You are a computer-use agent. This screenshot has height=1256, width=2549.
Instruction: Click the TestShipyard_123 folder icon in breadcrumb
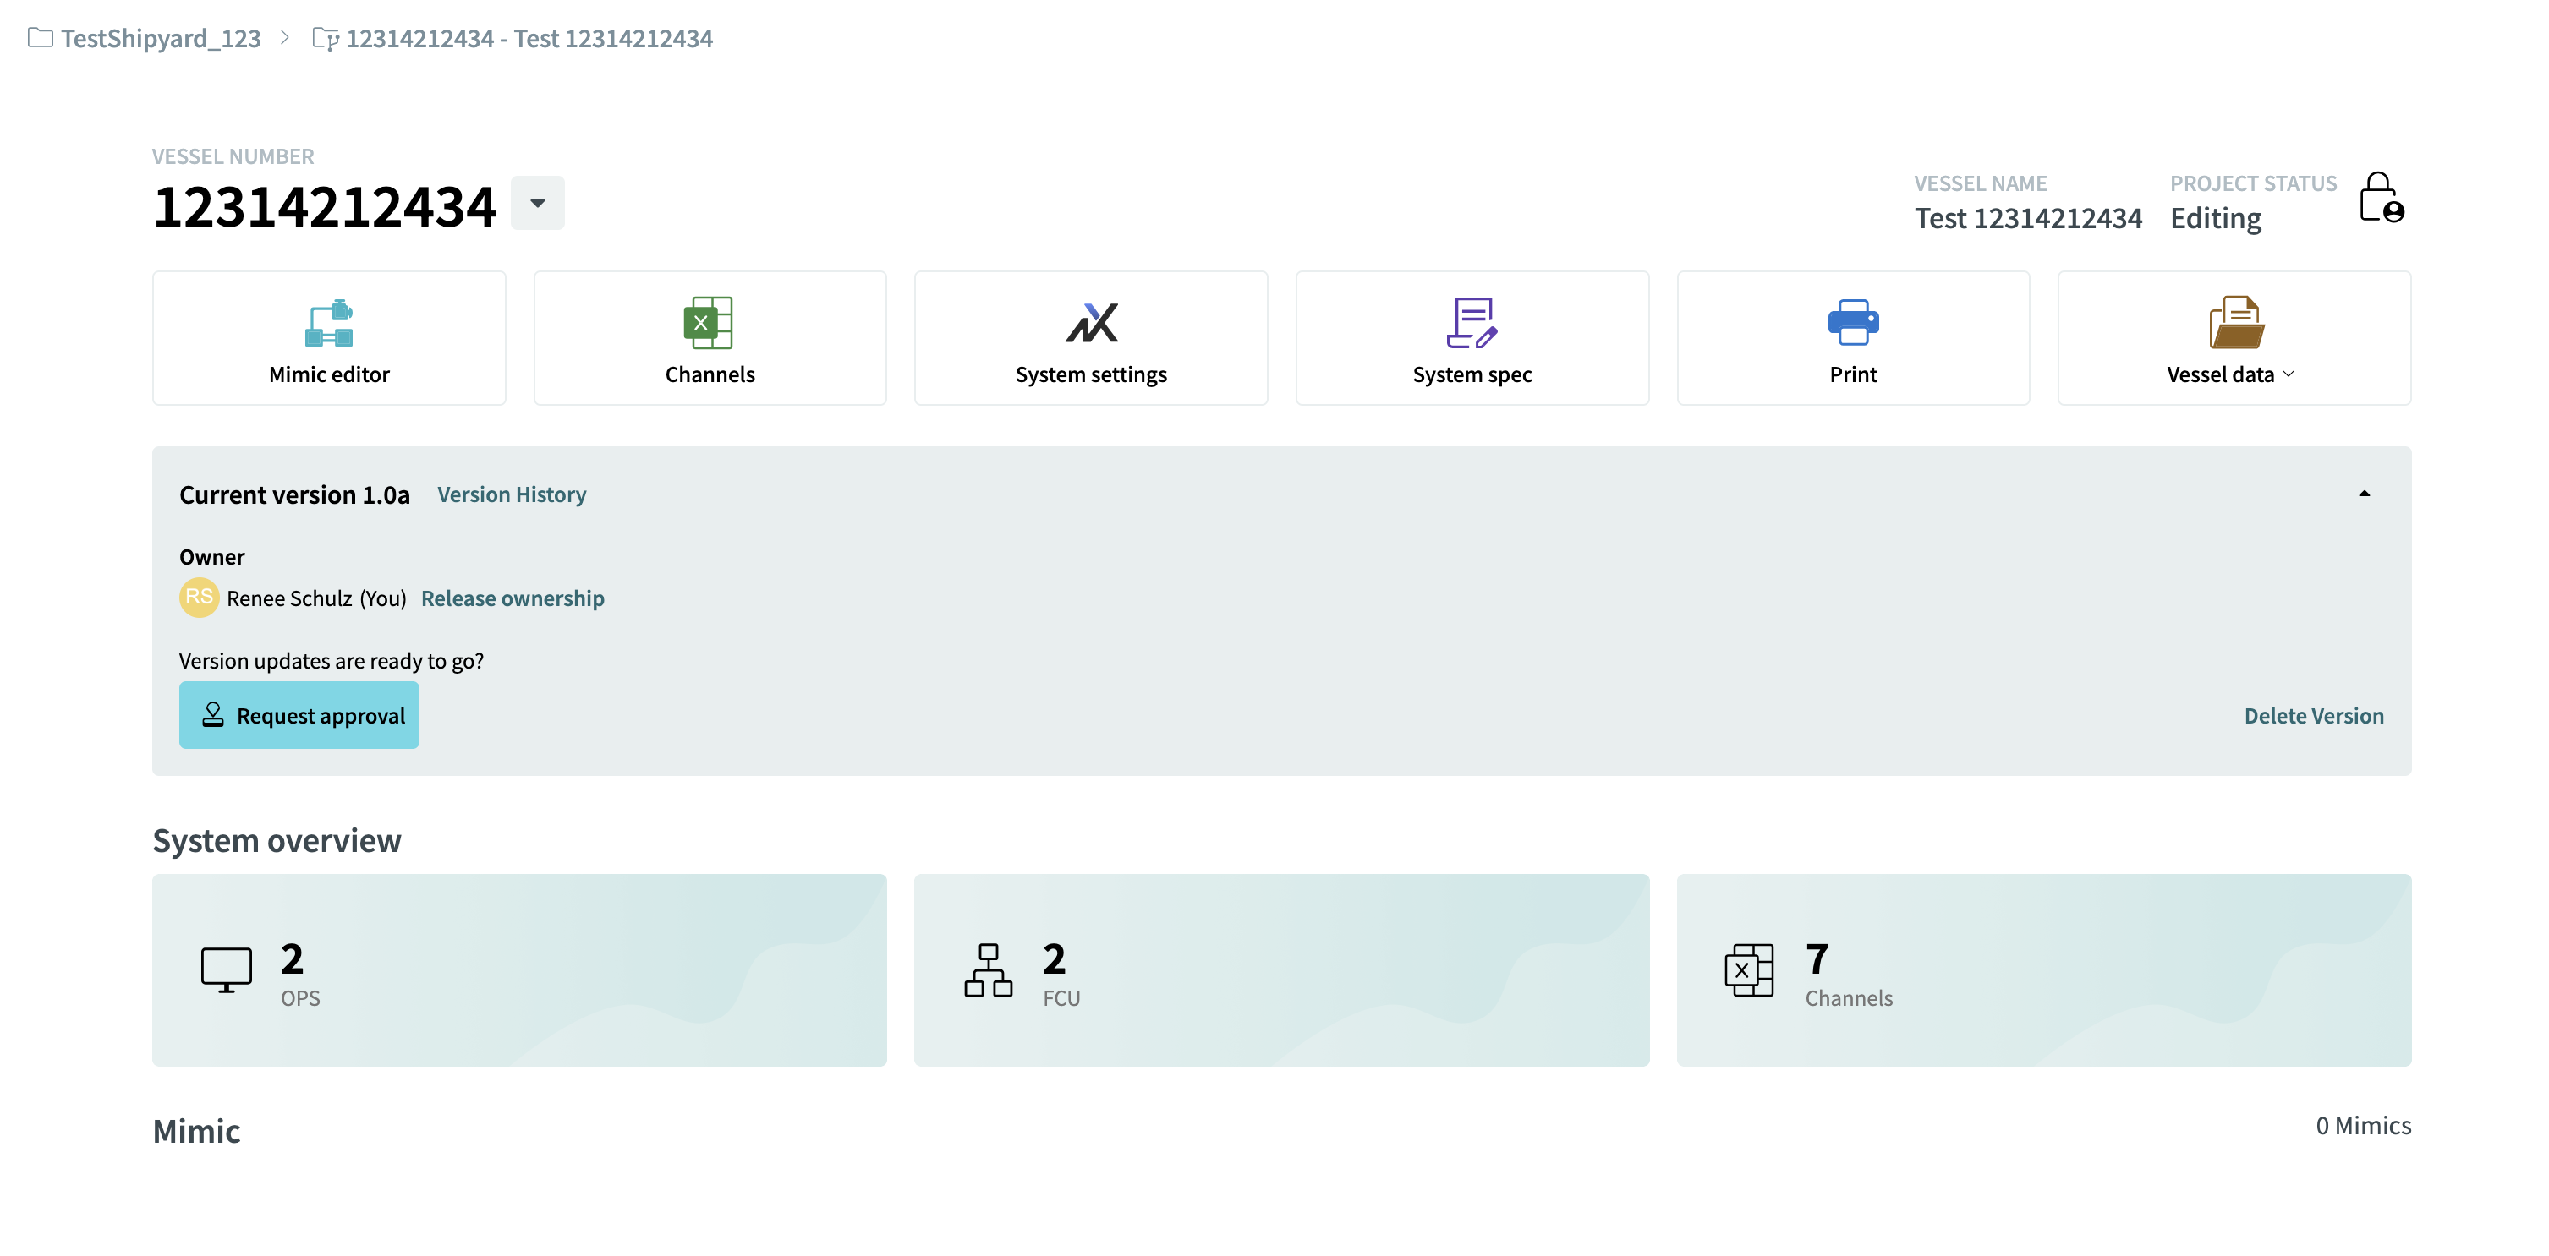pos(41,37)
